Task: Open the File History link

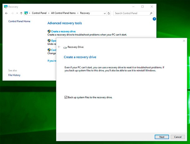Action: click(14, 75)
